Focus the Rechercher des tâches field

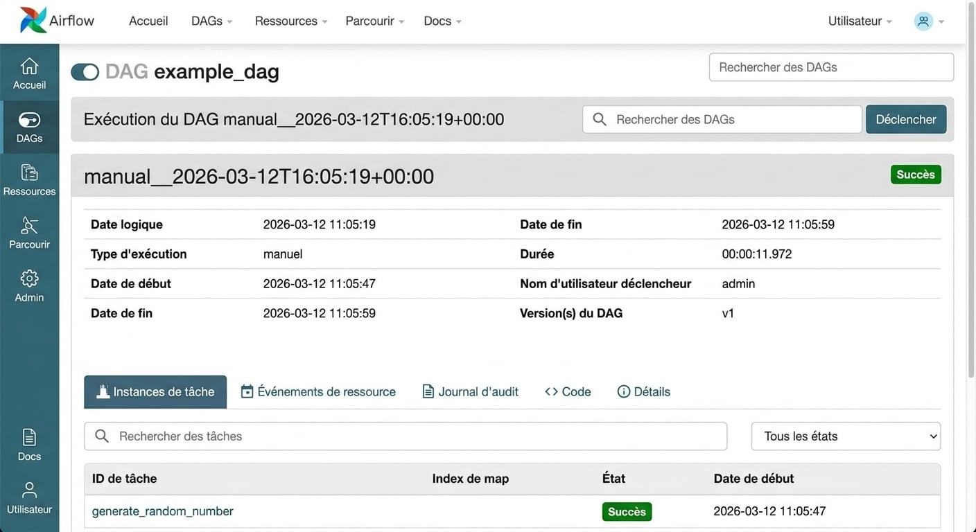point(406,436)
